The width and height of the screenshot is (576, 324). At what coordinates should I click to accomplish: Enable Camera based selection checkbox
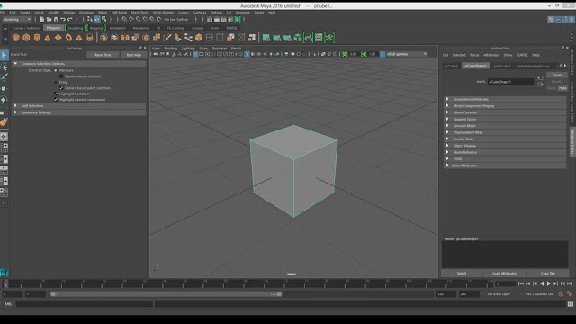[x=61, y=76]
